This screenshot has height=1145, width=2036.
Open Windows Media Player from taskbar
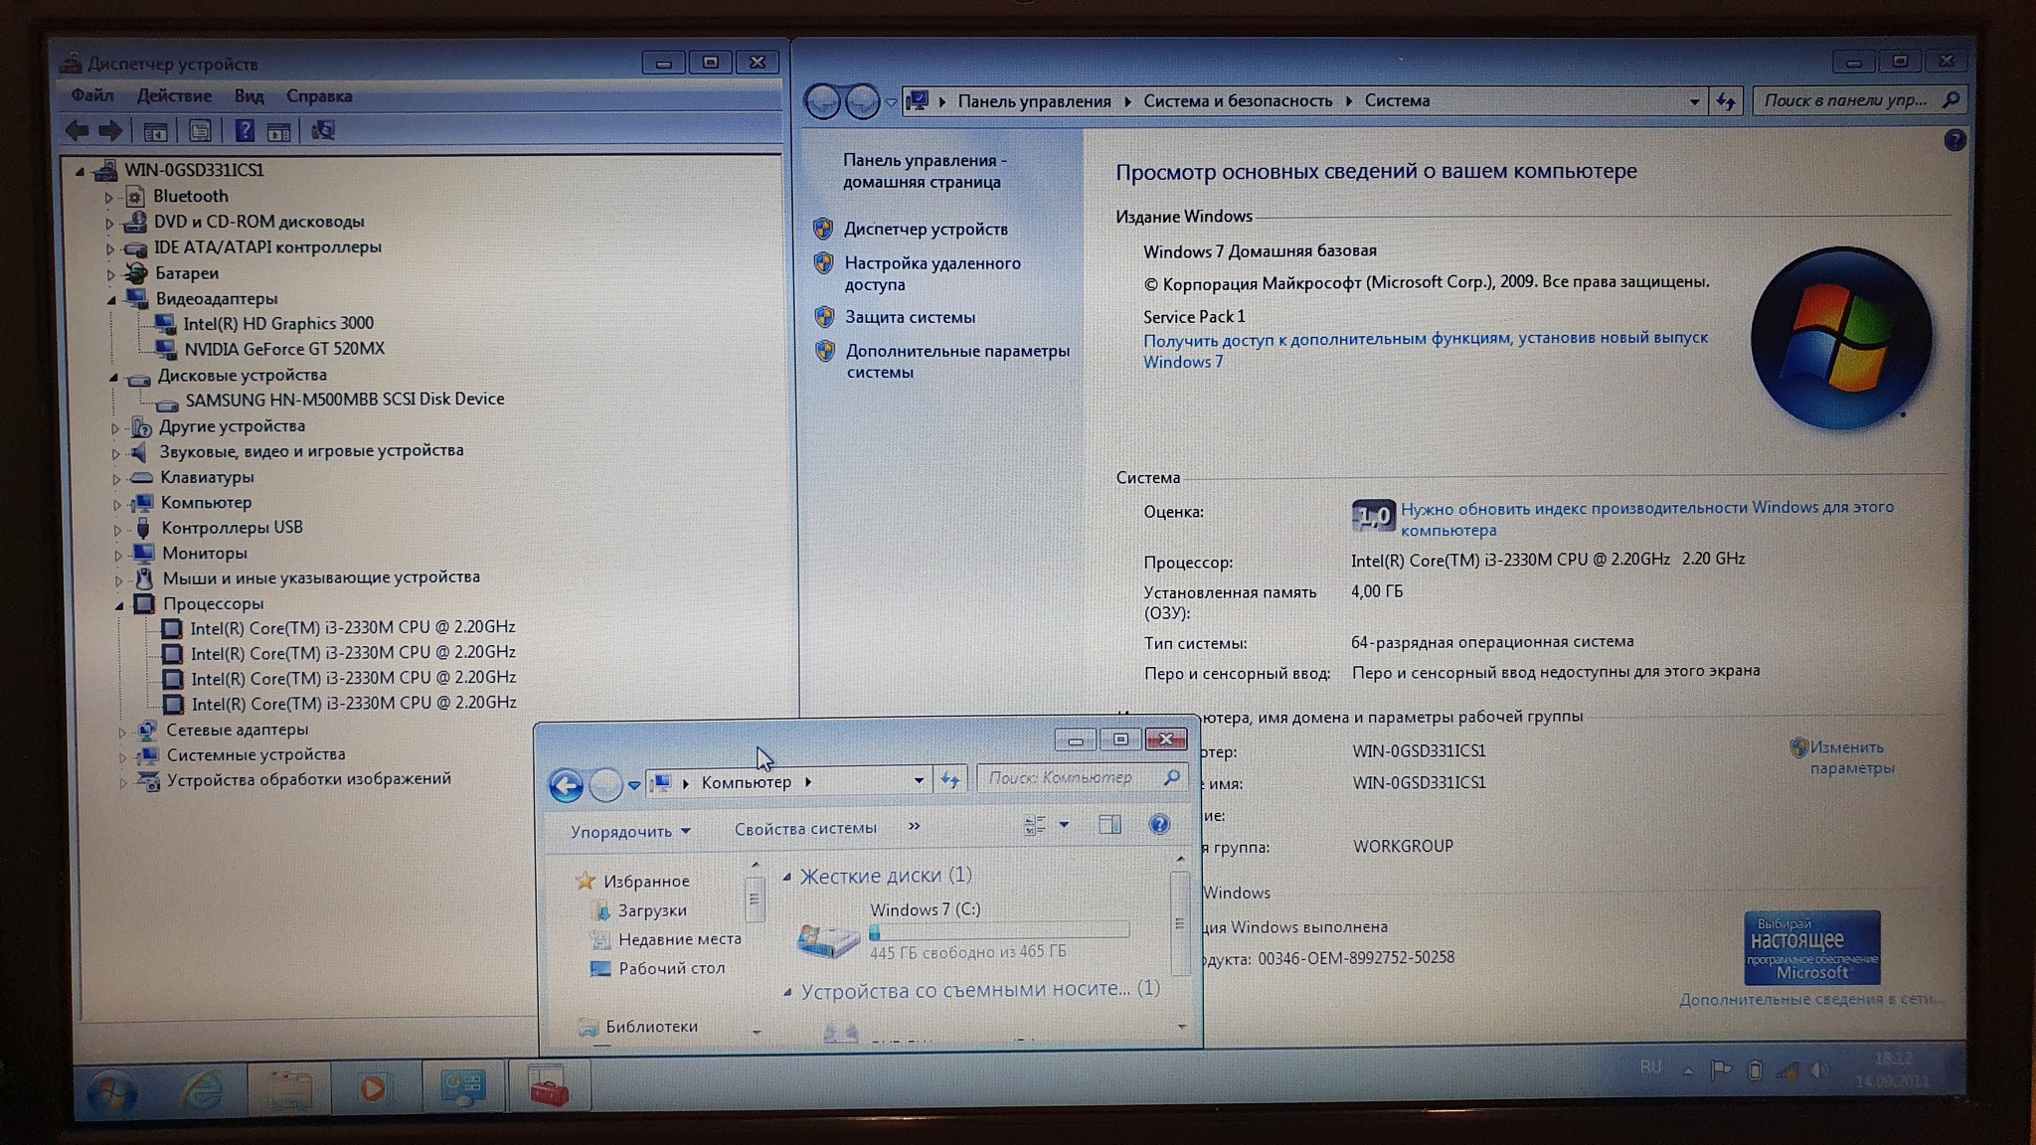(x=373, y=1089)
